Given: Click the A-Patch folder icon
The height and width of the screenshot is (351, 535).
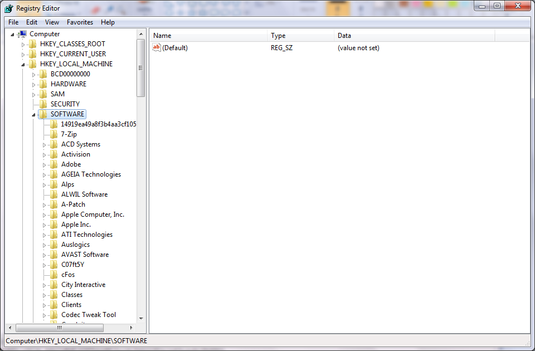Looking at the screenshot, I should click(x=54, y=204).
